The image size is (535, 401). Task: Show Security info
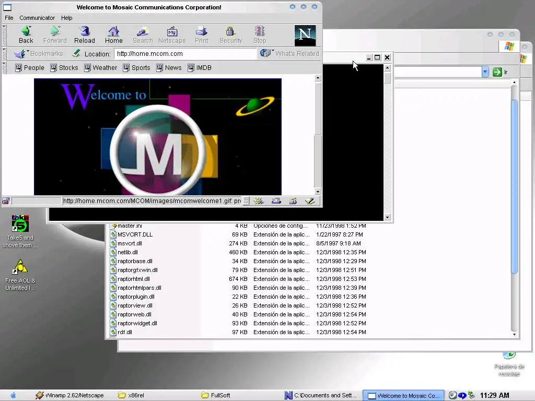point(230,35)
